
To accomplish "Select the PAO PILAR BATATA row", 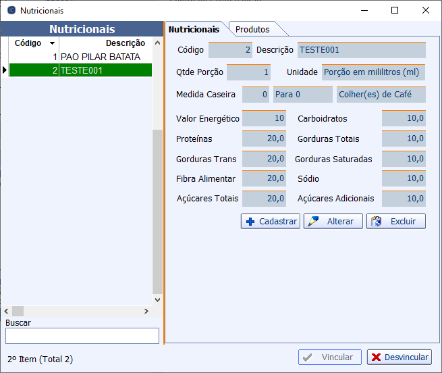I will coord(100,57).
